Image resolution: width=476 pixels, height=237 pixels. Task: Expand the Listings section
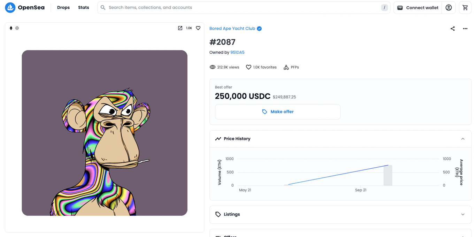click(x=462, y=214)
